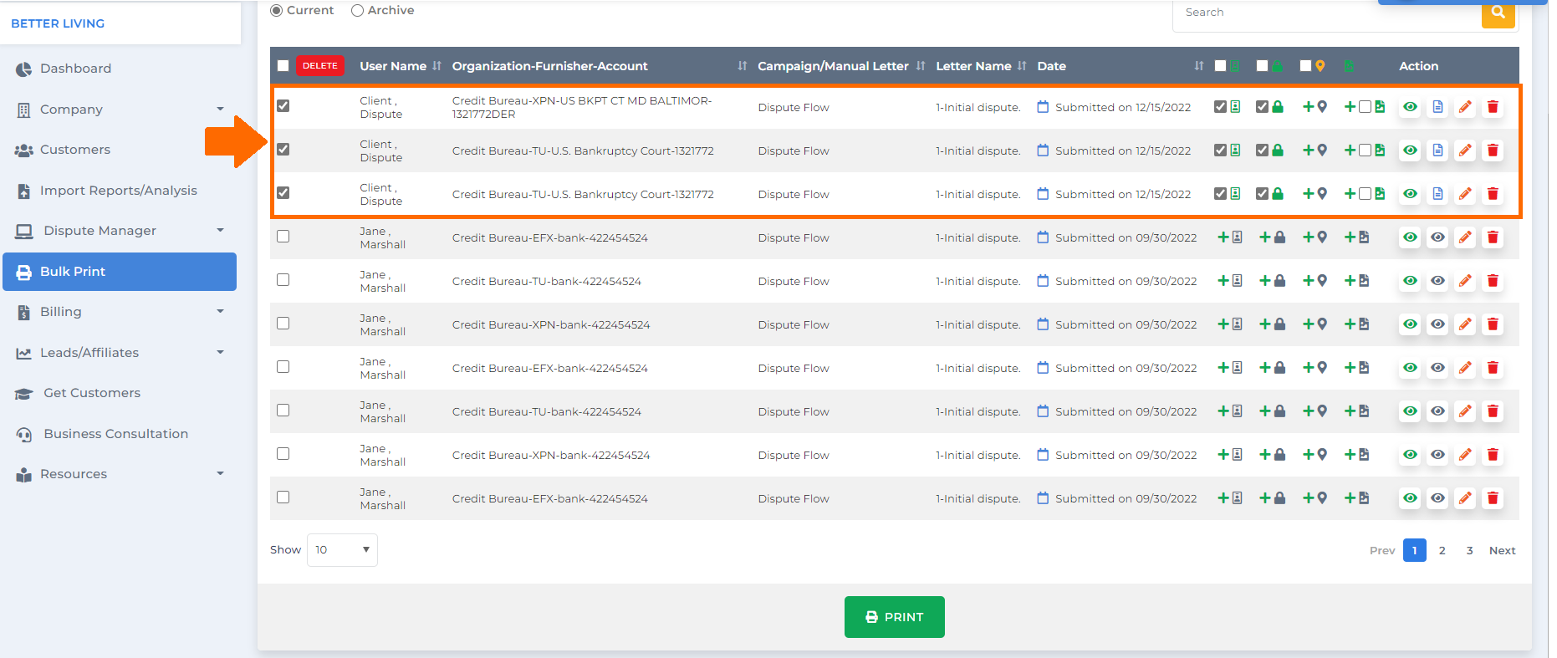This screenshot has width=1557, height=658.
Task: Uncheck lock checkbox on XPN-US BKPT CT row
Action: point(1262,107)
